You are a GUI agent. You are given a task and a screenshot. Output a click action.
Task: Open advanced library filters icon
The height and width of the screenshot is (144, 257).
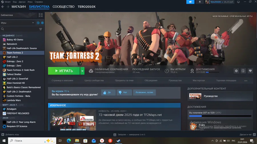coord(41,29)
